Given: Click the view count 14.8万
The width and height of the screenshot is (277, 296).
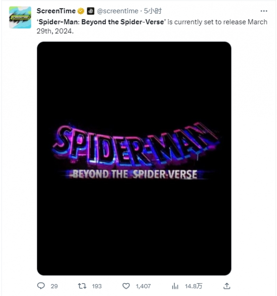Looking at the screenshot, I should coord(194,286).
